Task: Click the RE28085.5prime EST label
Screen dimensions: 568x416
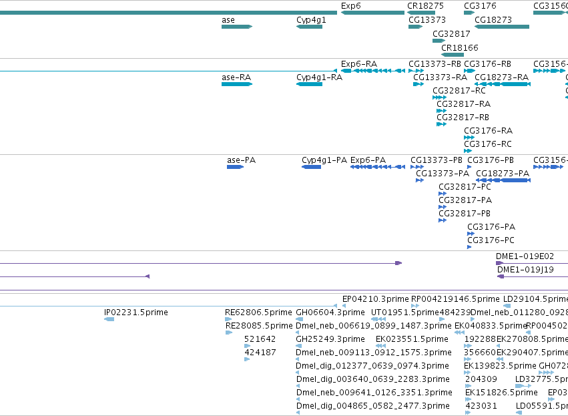Action: tap(259, 326)
